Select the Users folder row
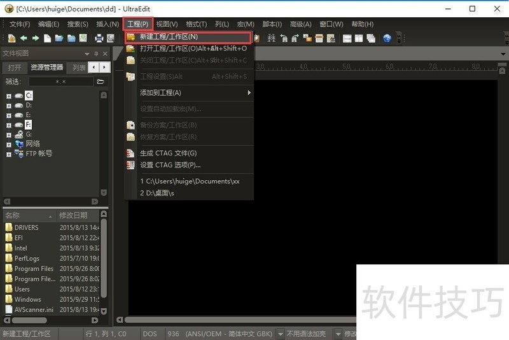This screenshot has height=340, width=509. (x=52, y=289)
